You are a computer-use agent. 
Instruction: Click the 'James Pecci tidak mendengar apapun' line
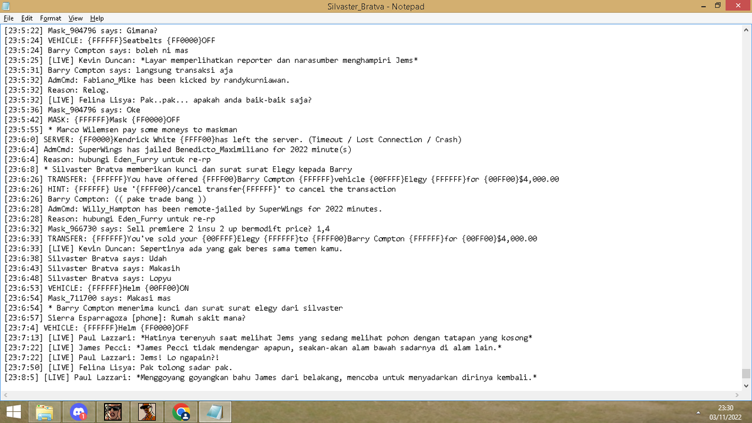pos(253,347)
